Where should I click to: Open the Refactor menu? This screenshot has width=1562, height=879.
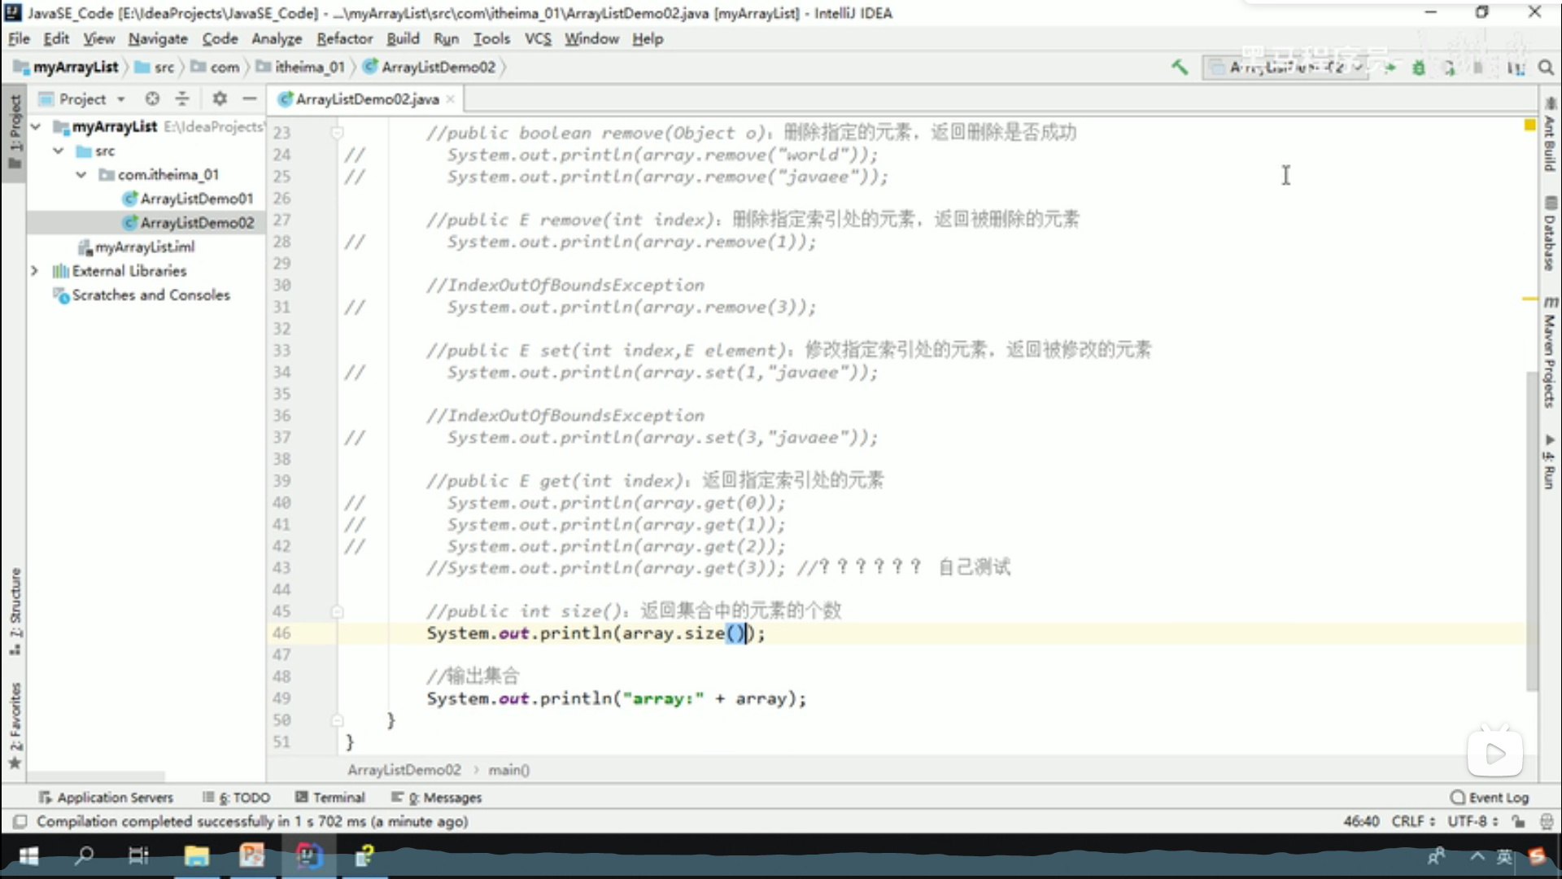click(x=344, y=38)
